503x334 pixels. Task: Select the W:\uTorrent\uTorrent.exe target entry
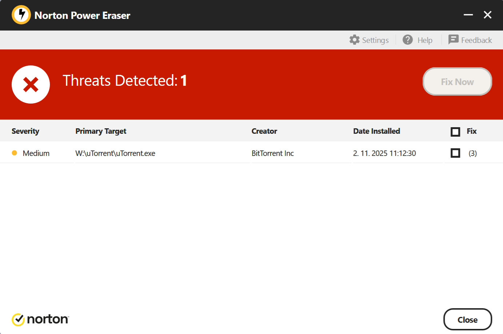tap(115, 153)
